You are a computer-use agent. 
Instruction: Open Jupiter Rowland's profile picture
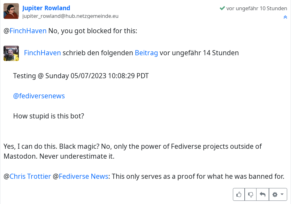(x=11, y=11)
